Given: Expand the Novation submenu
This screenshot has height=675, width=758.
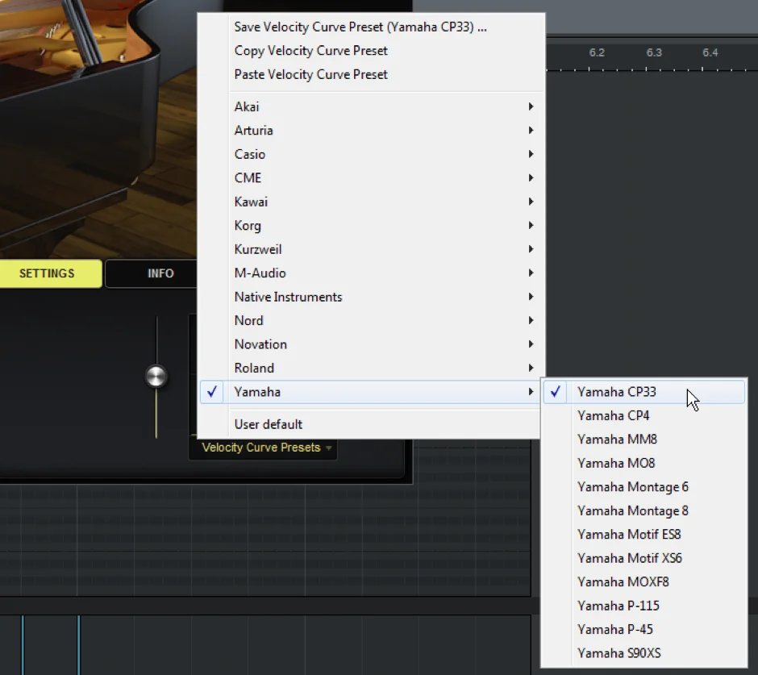Looking at the screenshot, I should (371, 344).
